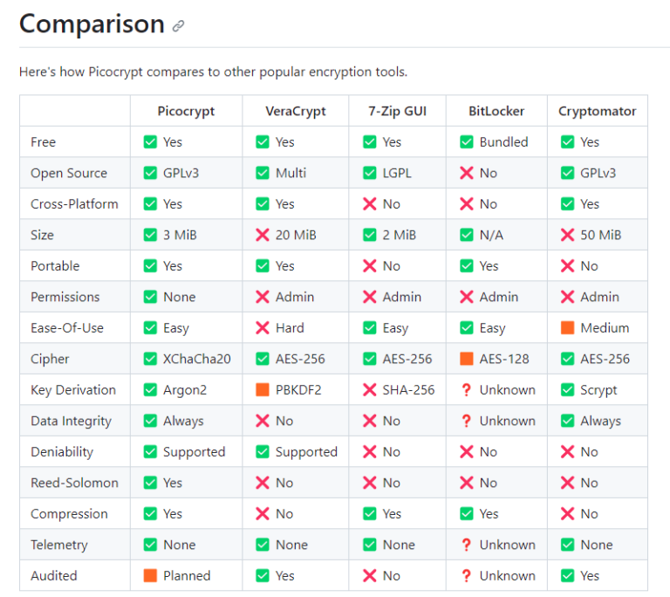Click the Key Derivation row label
This screenshot has width=670, height=597.
coord(73,390)
